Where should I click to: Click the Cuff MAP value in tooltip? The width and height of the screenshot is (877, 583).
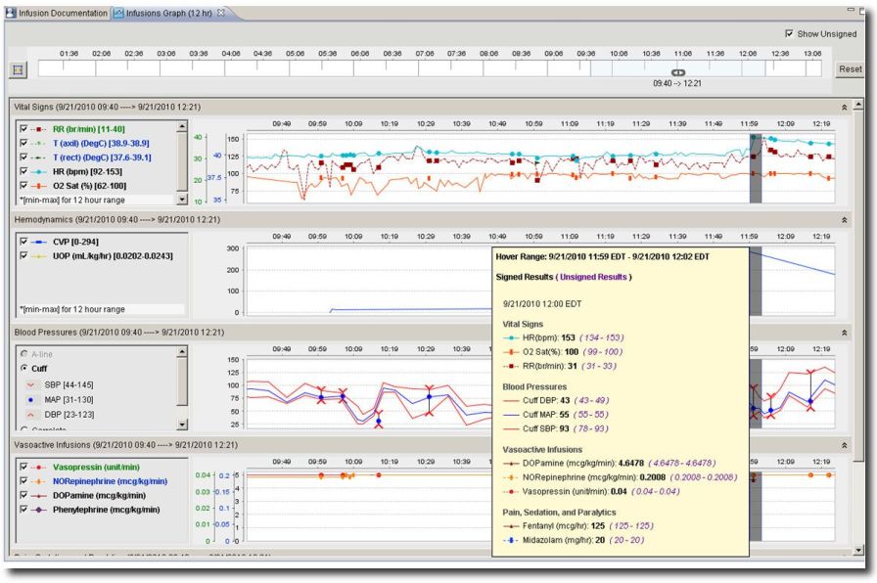564,415
